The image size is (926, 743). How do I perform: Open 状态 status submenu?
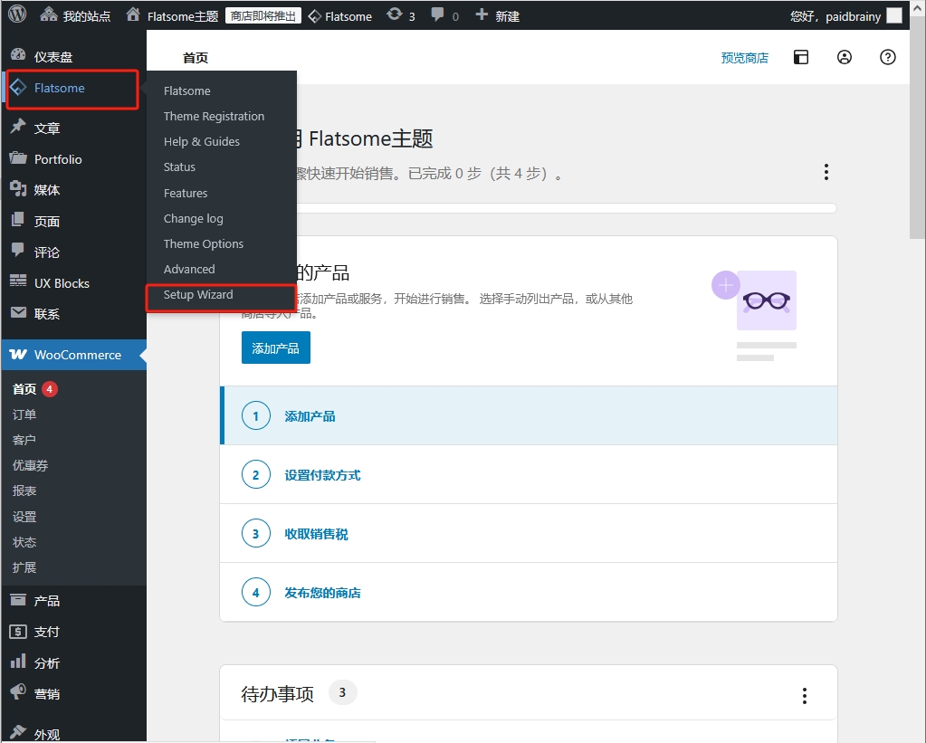pyautogui.click(x=24, y=542)
